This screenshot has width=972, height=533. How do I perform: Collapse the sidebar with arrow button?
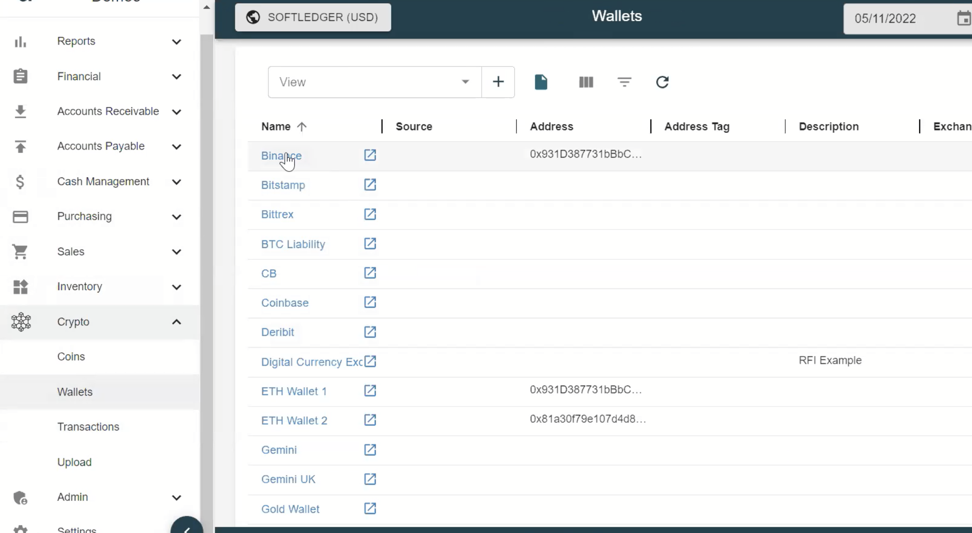187,527
